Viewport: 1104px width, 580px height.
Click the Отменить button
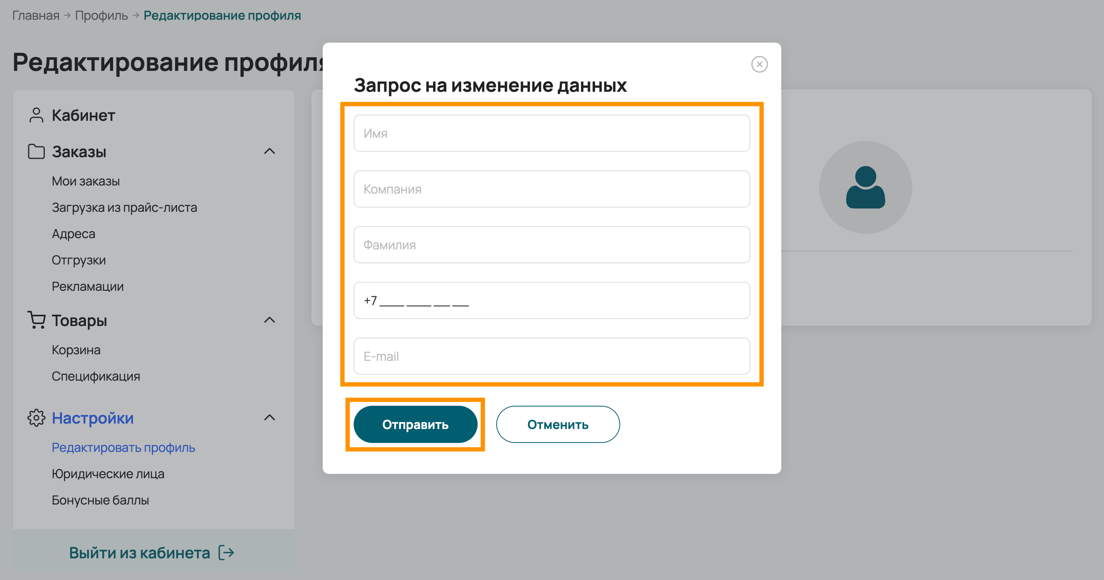point(557,424)
